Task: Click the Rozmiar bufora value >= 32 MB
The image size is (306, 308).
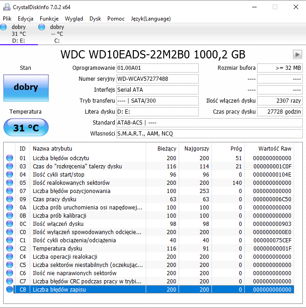Action: pyautogui.click(x=280, y=68)
